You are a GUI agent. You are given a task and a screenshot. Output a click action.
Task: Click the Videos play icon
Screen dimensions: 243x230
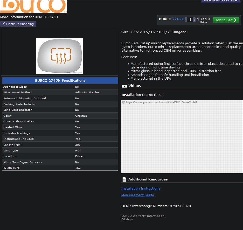pyautogui.click(x=124, y=86)
